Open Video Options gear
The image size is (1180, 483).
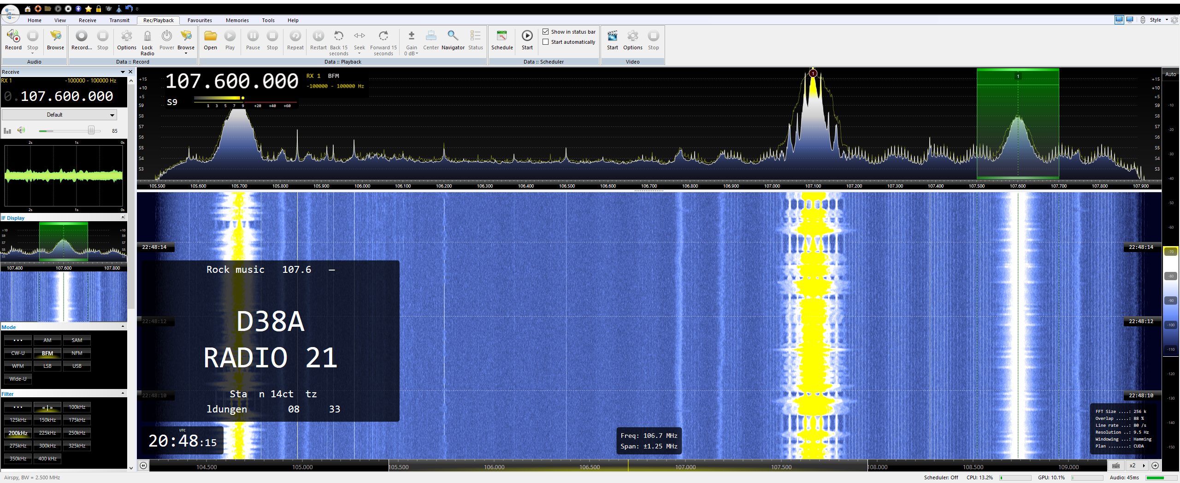pos(632,36)
